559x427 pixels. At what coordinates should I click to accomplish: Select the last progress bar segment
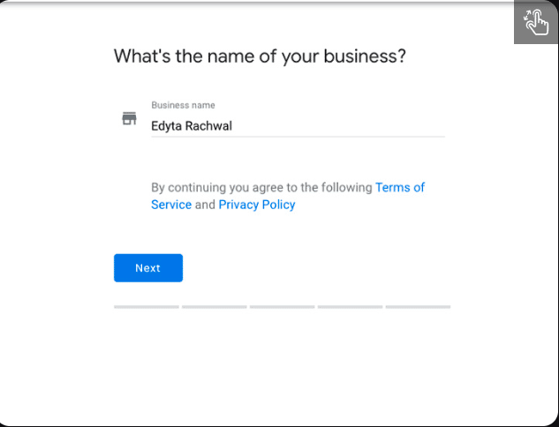[x=418, y=307]
